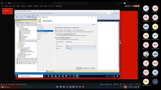Open Internet Explorer on remote taskbar
161x90 pixels.
pos(49,76)
